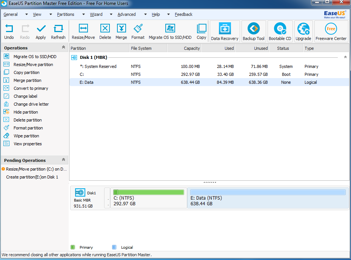Open the View menu
The height and width of the screenshot is (260, 351).
click(37, 14)
